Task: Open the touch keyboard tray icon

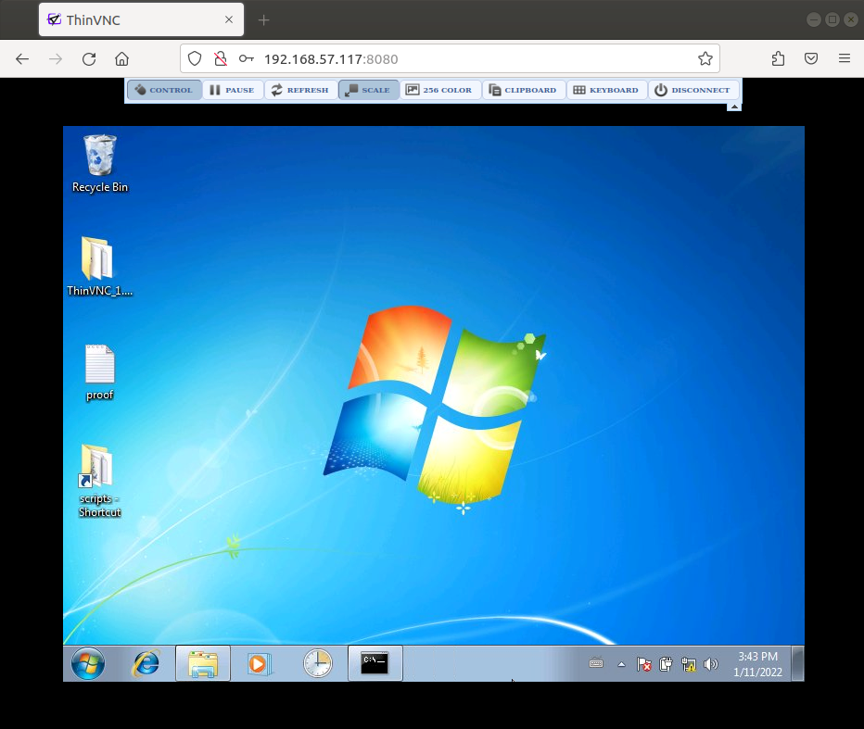Action: (596, 664)
